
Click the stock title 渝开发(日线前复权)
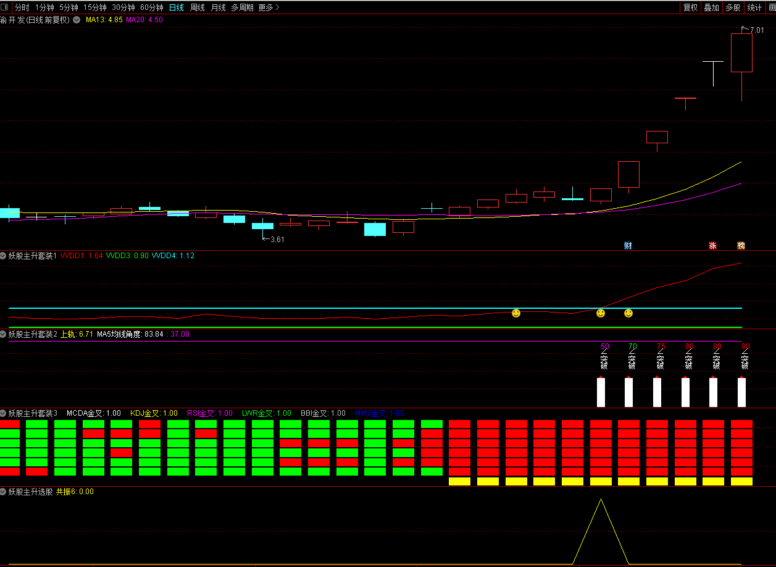pos(35,20)
